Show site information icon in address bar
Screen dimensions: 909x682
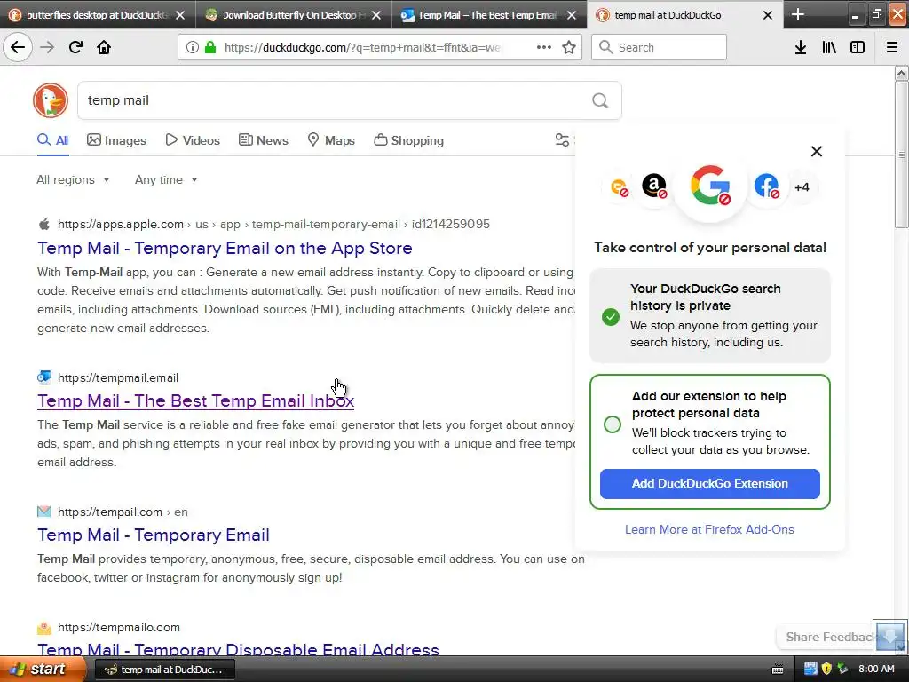pyautogui.click(x=193, y=47)
